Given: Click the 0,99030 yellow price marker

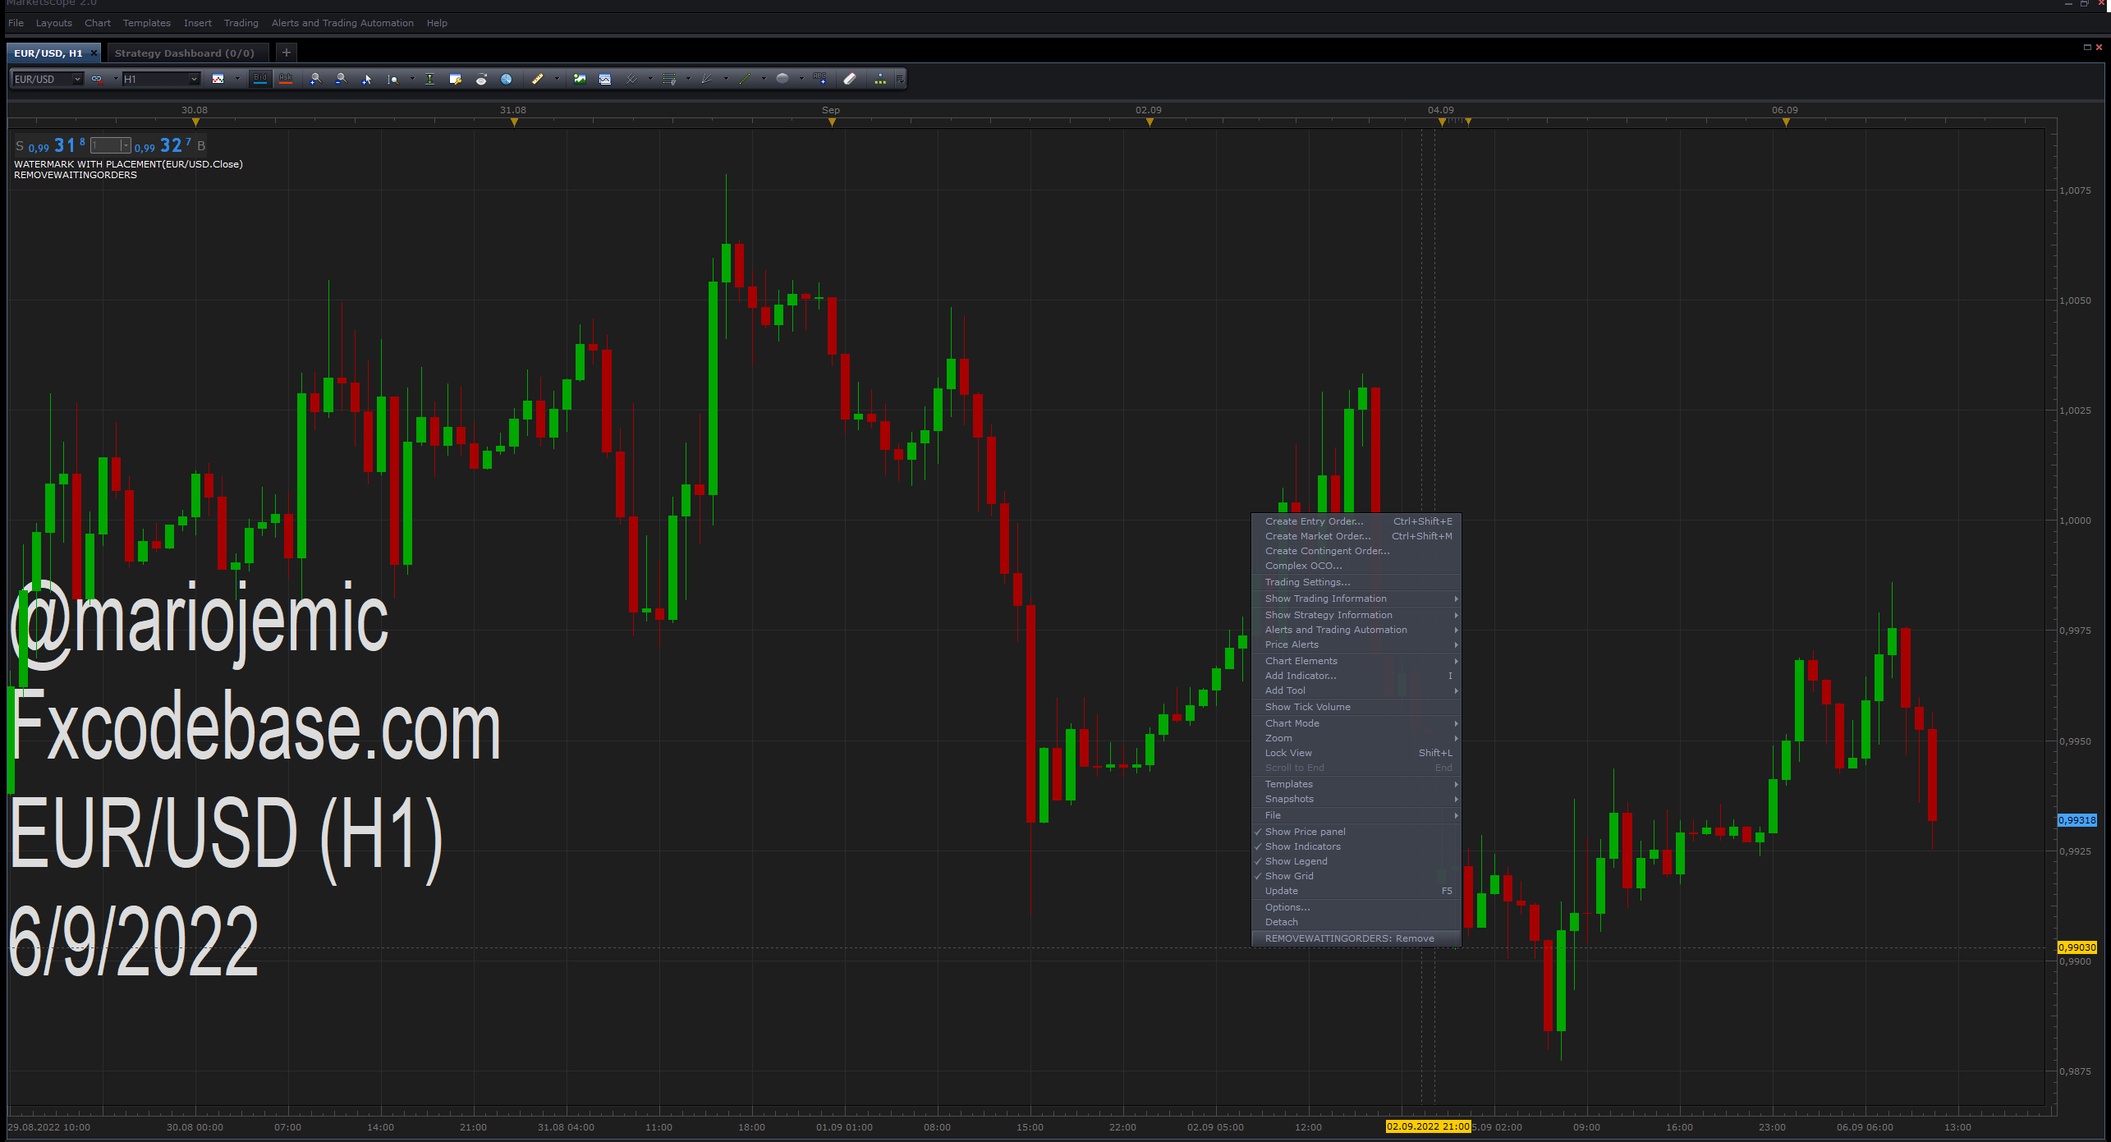Looking at the screenshot, I should click(x=2077, y=947).
